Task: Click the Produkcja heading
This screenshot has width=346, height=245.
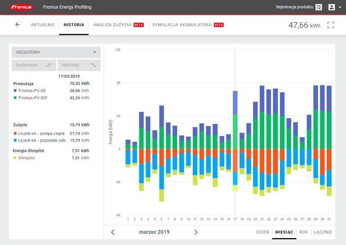Action: 23,84
